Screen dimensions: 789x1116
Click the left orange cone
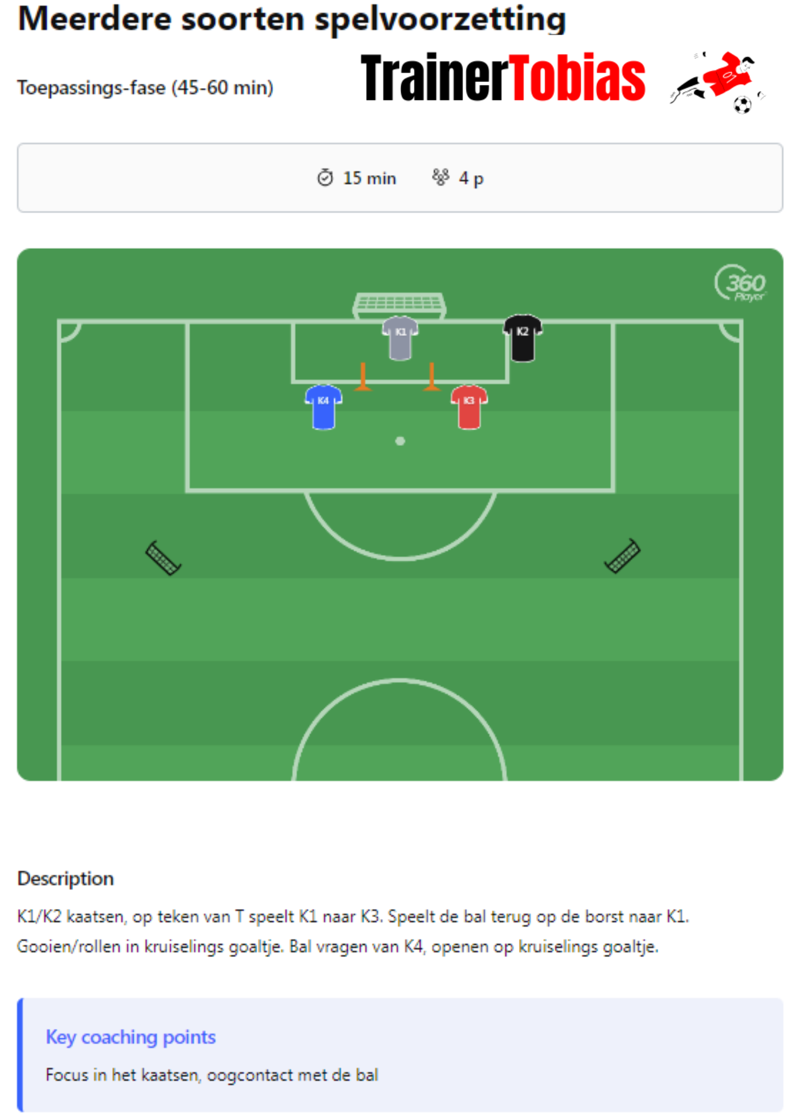click(363, 377)
